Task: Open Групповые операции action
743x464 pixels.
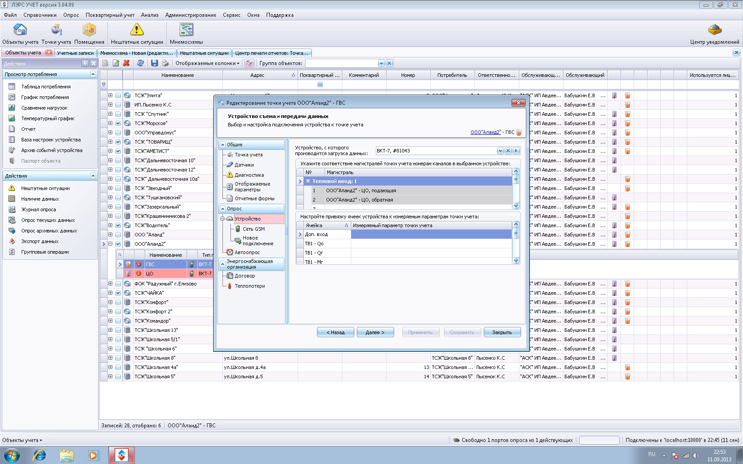Action: tap(45, 252)
